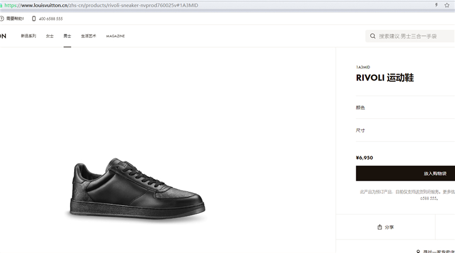This screenshot has height=253, width=455.
Task: Click the phone icon beside 400 6588 555
Action: 34,19
